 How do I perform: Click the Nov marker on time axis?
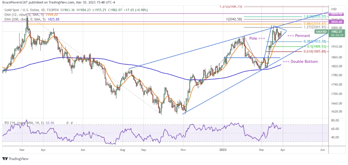click(x=183, y=150)
